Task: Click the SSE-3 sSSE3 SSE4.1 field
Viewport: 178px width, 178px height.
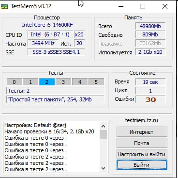Action: coord(56,52)
